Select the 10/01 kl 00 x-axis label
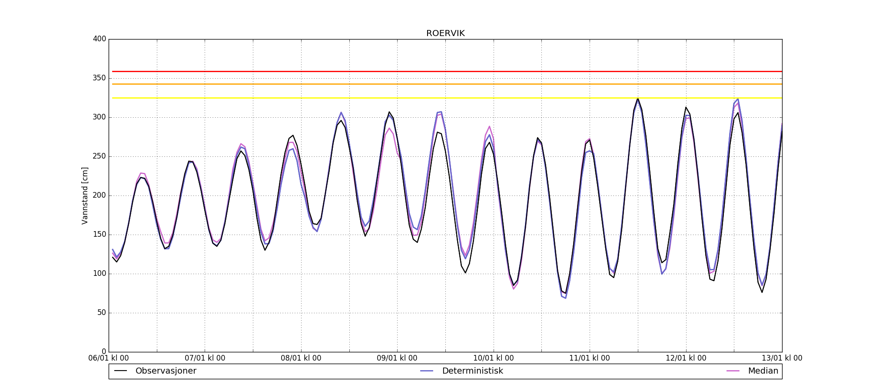 pyautogui.click(x=493, y=358)
